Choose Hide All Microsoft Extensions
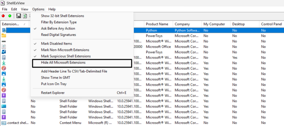This screenshot has width=284, height=126. [63, 63]
